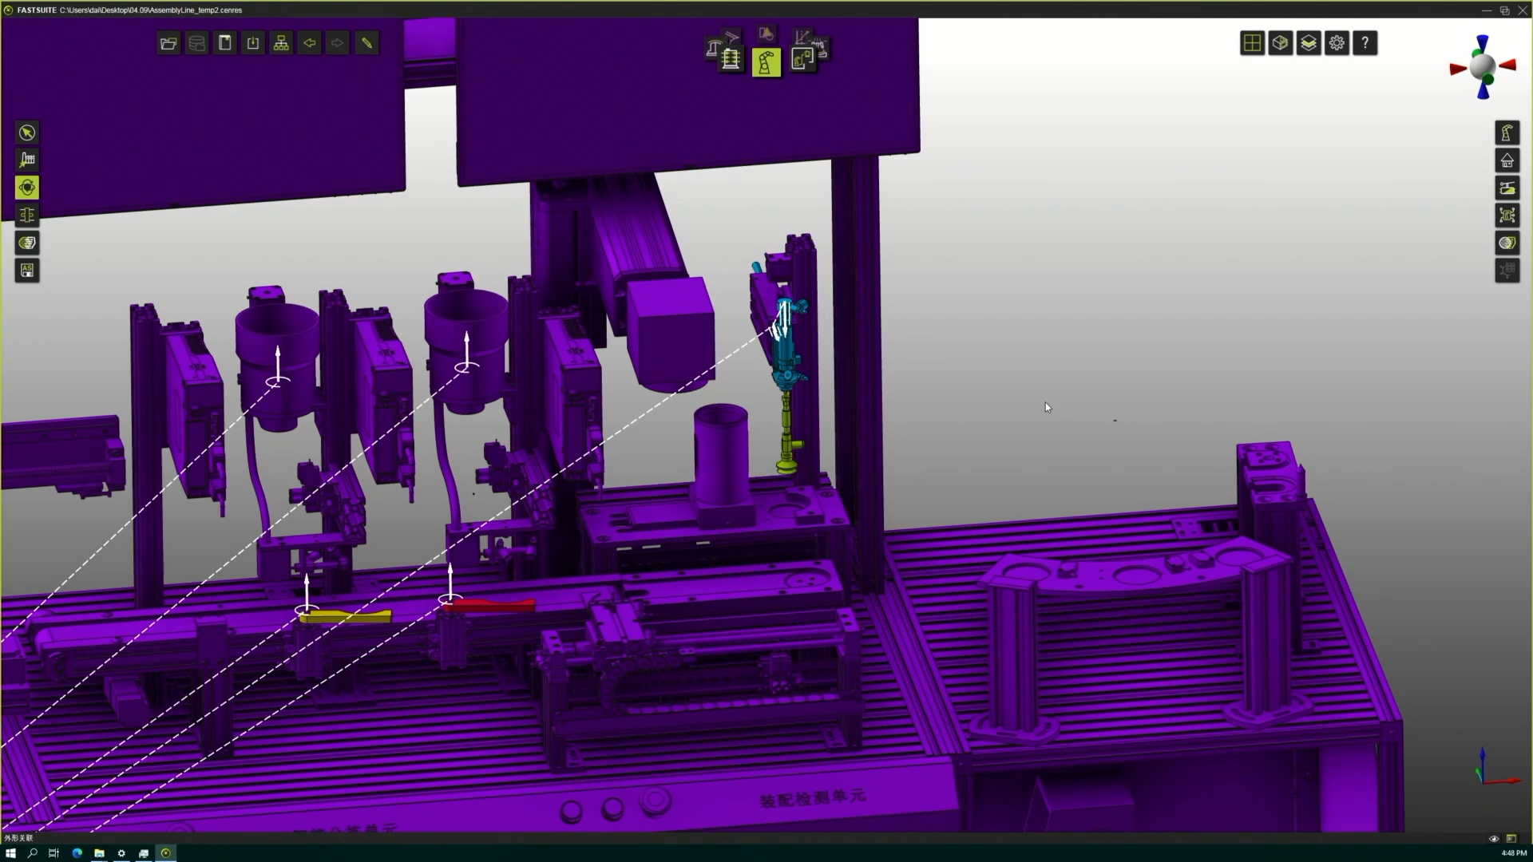Click the home icon in right sidebar
The height and width of the screenshot is (862, 1533).
1507,160
